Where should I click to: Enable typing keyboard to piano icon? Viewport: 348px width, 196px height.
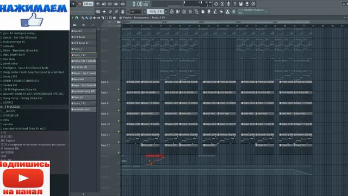click(98, 11)
